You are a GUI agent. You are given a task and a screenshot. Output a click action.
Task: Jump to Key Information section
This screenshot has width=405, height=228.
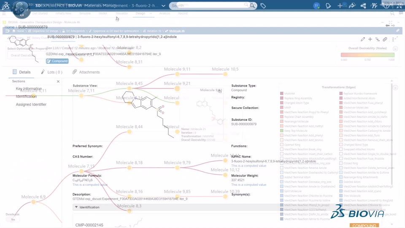[x=29, y=89]
